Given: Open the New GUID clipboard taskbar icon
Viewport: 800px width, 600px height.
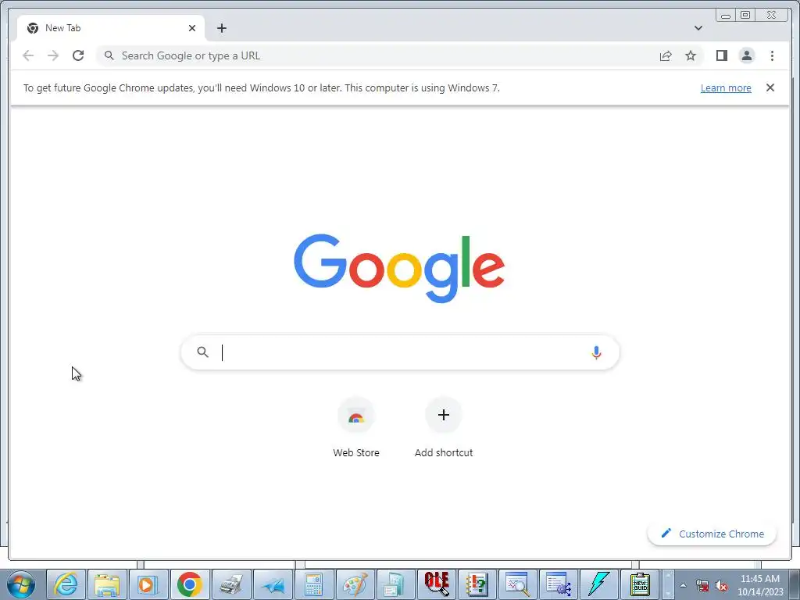Looking at the screenshot, I should (640, 584).
